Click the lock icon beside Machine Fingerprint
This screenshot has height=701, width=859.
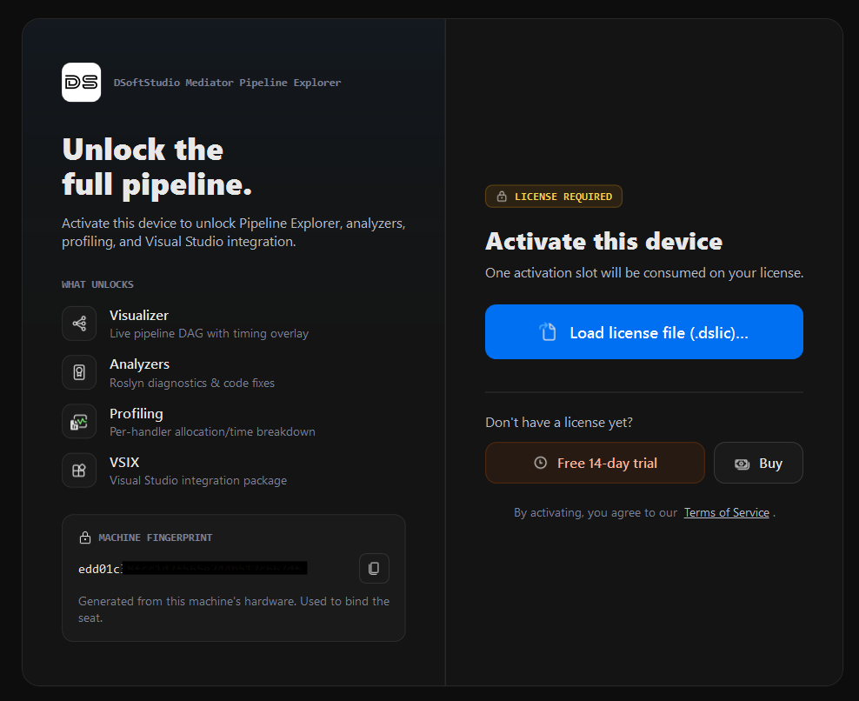pos(85,537)
